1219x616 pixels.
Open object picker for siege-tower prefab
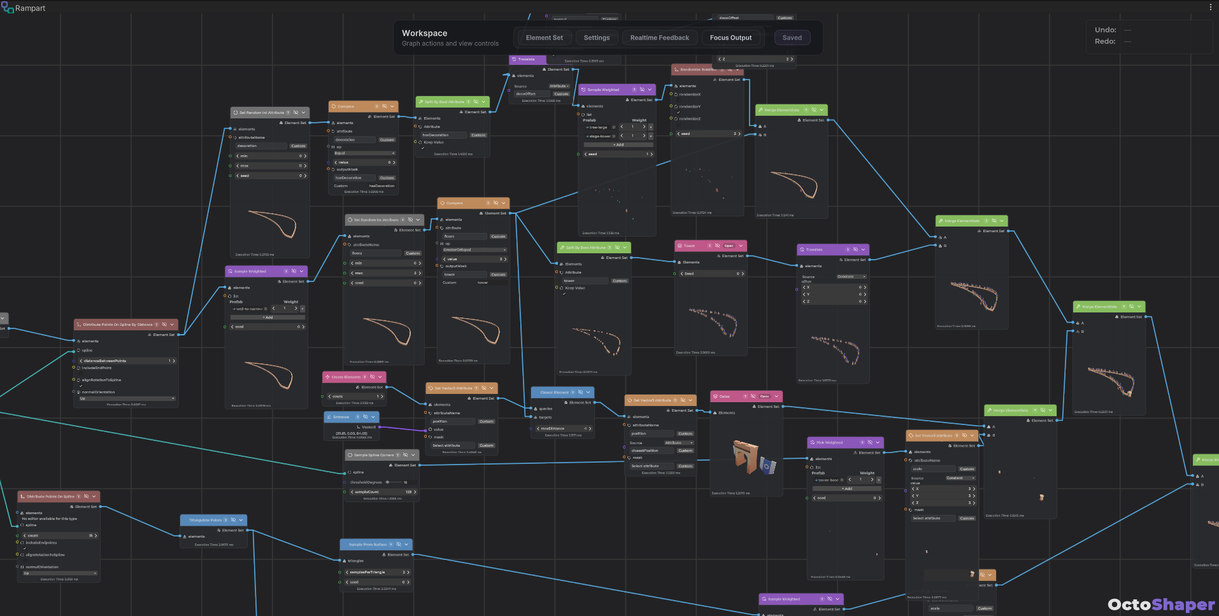point(614,136)
